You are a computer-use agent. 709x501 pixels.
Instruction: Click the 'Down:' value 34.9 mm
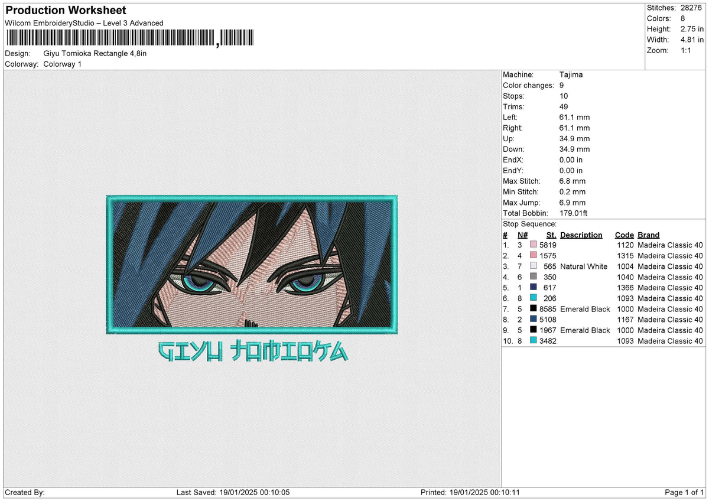574,149
